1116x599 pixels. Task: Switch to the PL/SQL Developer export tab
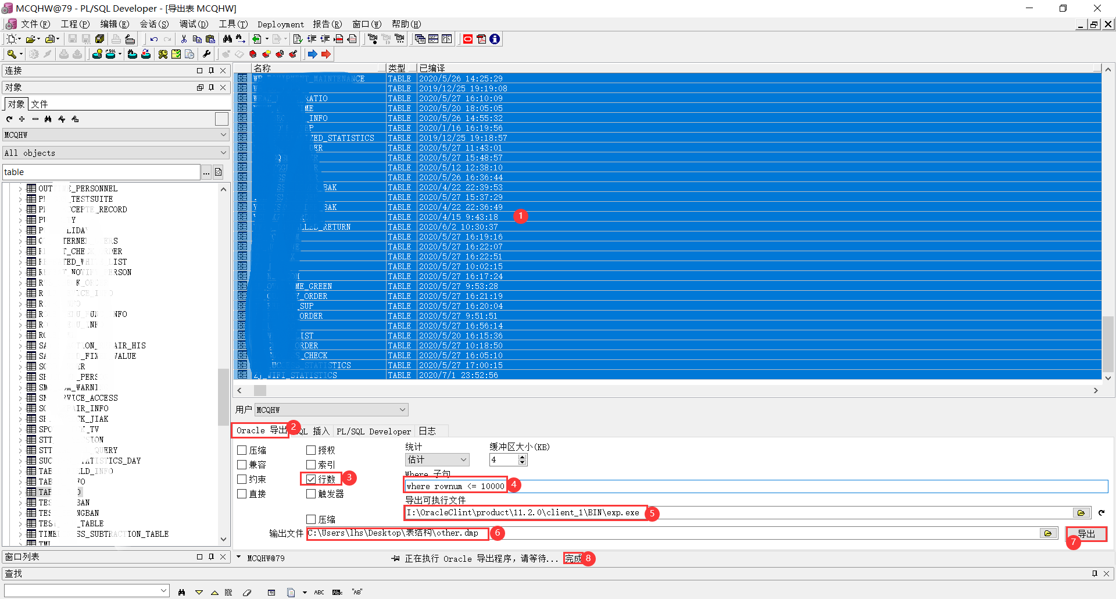coord(374,432)
